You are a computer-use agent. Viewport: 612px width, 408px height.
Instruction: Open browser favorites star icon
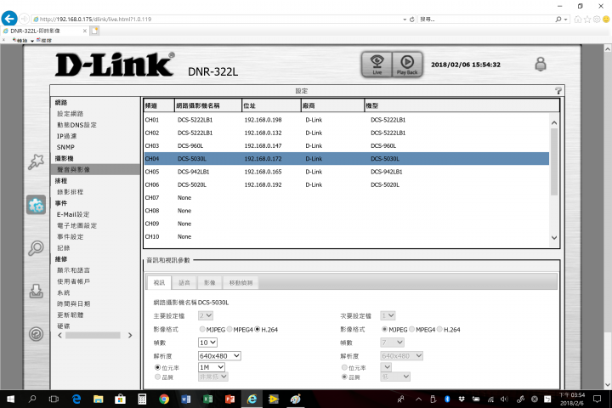pos(587,20)
